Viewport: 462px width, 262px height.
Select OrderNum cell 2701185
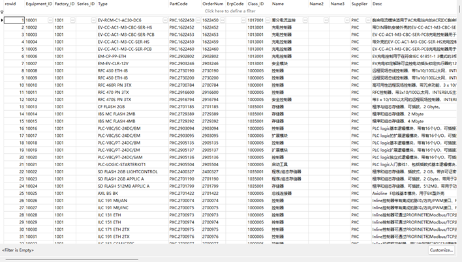click(213, 107)
